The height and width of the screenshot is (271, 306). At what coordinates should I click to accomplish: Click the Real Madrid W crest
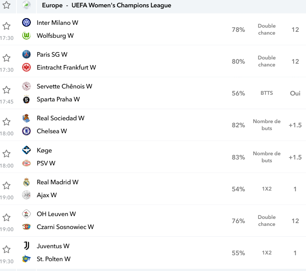point(26,182)
